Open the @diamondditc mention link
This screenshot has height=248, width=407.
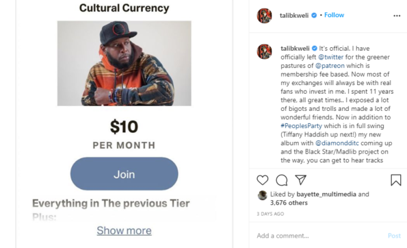pos(337,143)
